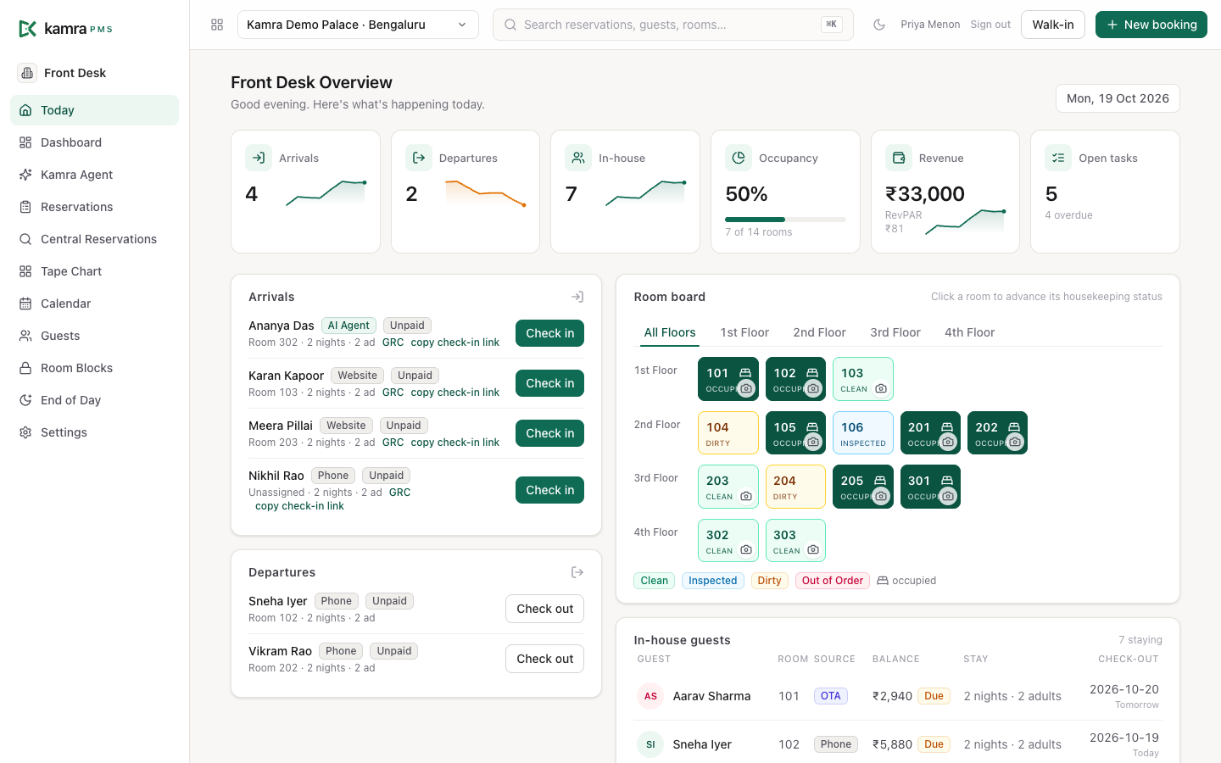Click the Sign out link
Screen dimensions: 1221x763
pyautogui.click(x=990, y=25)
